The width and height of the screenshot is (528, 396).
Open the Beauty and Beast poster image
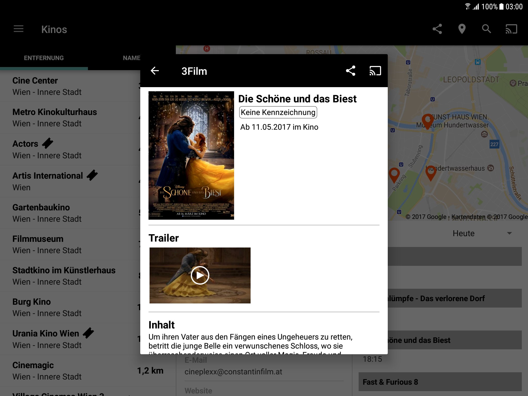pos(191,155)
